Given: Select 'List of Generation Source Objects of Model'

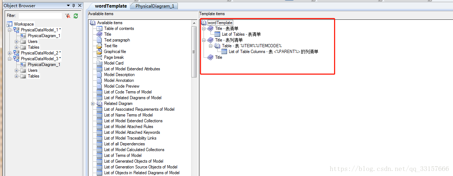Looking at the screenshot, I should [x=141, y=167].
